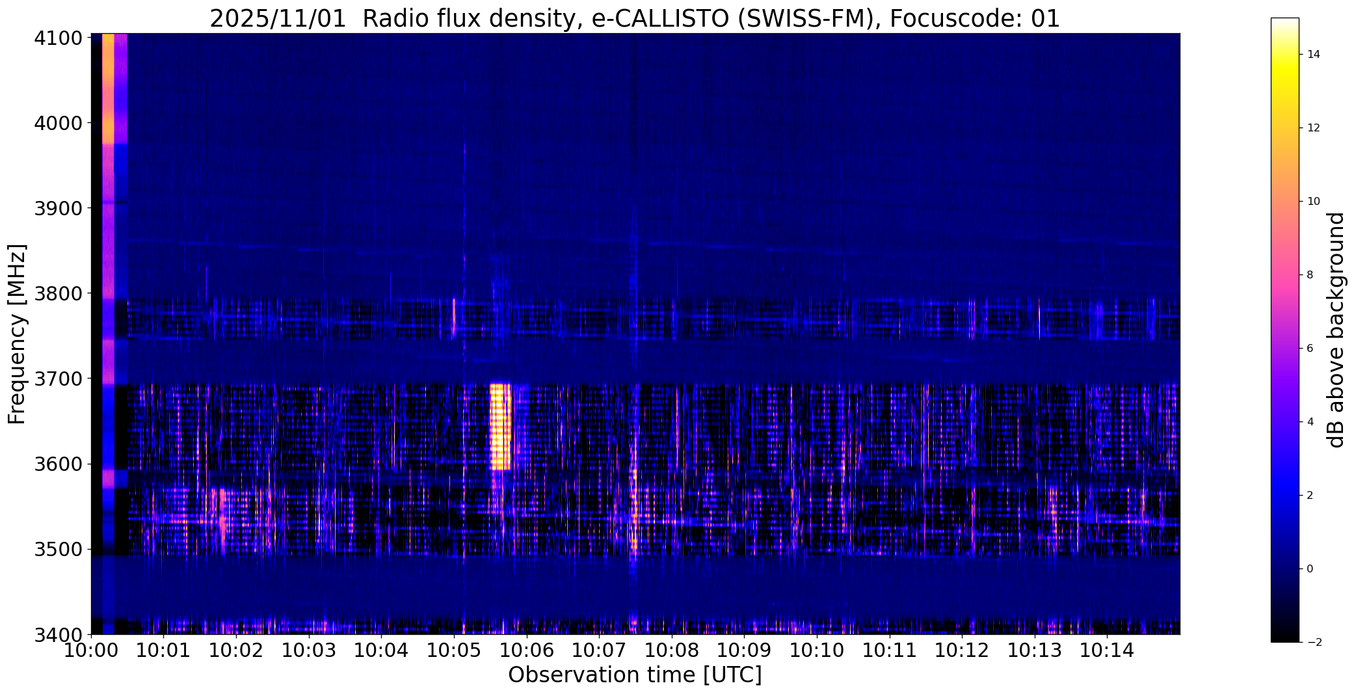This screenshot has width=1356, height=694.
Task: Click the 10:00 time tick label
Action: coord(92,650)
